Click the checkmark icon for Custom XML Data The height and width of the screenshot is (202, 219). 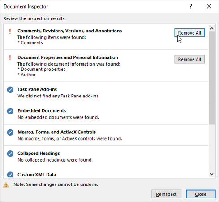tap(10, 175)
